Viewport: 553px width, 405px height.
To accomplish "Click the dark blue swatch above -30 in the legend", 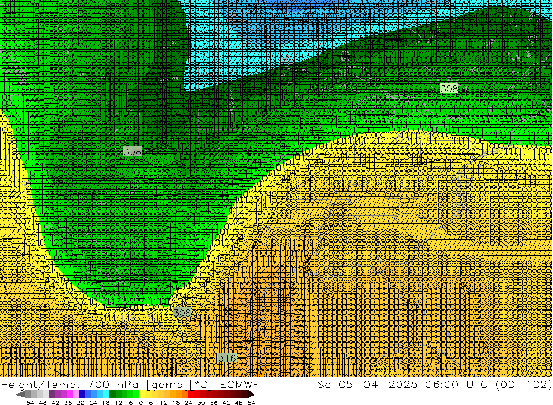I will 82,394.
